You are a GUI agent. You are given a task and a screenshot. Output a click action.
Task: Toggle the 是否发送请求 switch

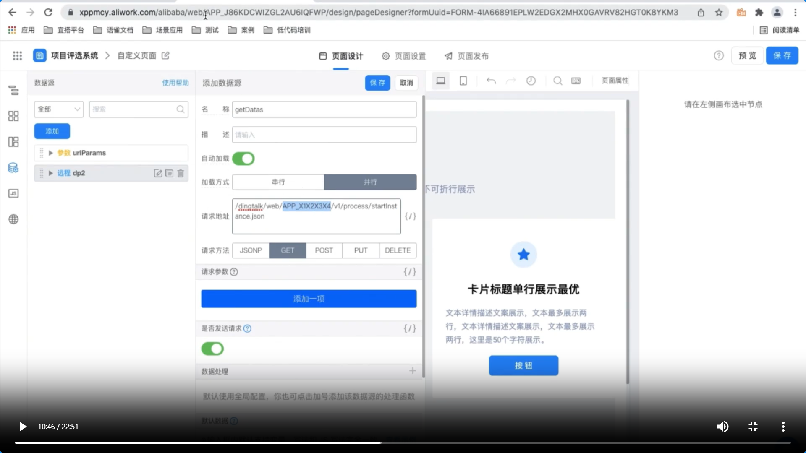click(212, 349)
